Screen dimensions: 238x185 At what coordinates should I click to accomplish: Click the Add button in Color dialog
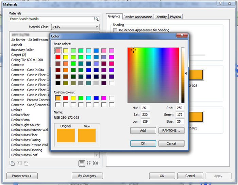143,130
